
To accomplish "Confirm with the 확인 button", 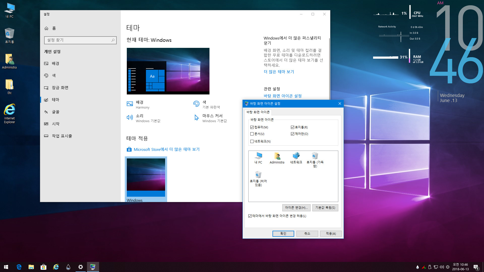I will click(x=283, y=234).
